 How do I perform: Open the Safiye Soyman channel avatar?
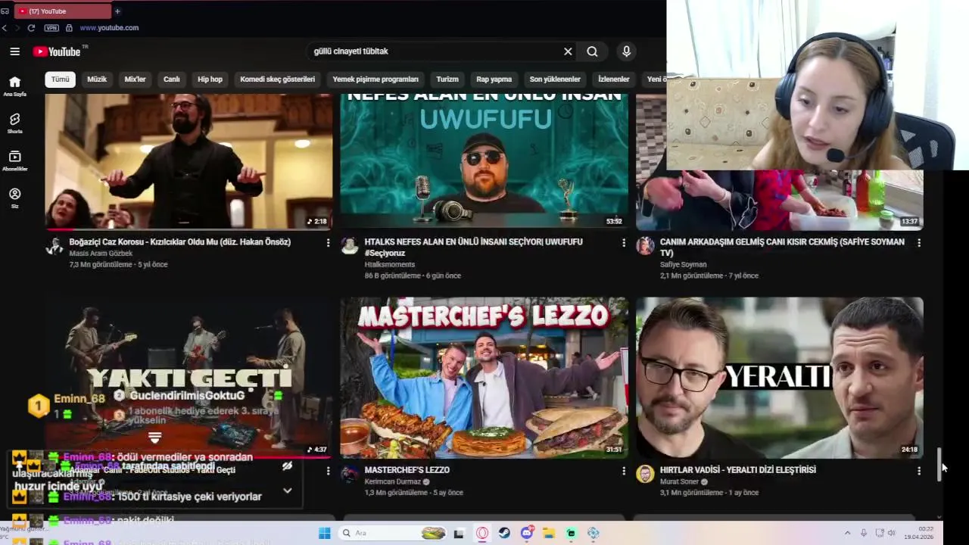pos(645,246)
